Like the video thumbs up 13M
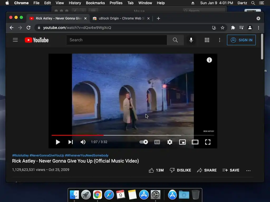Screen dimensions: 270x202 (x=156, y=170)
